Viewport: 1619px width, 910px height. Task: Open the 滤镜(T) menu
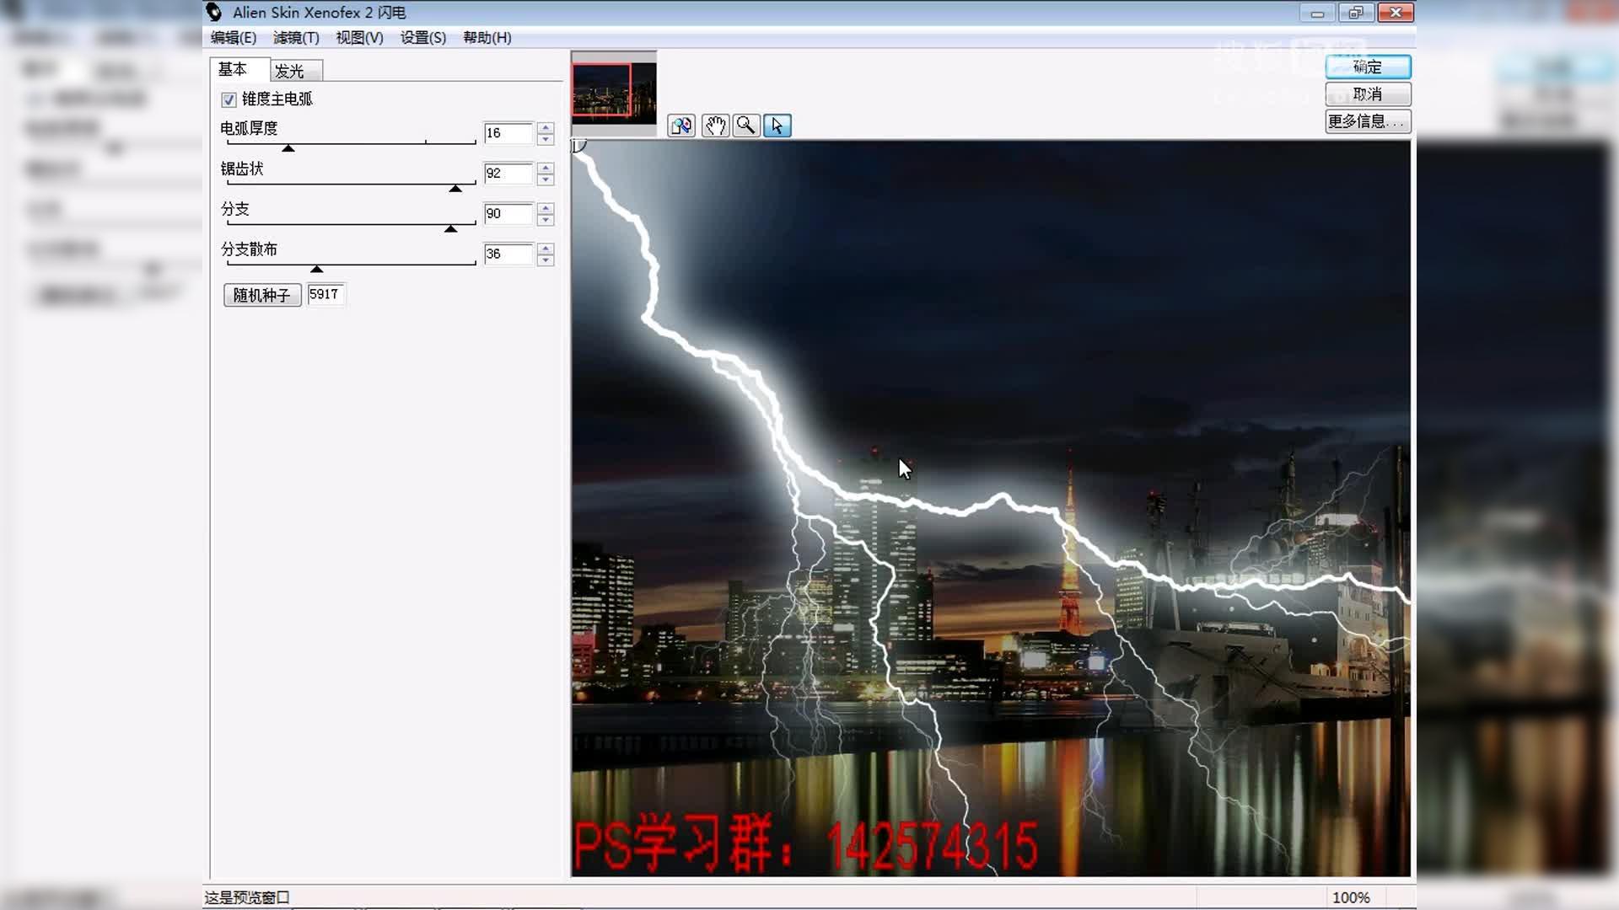(x=296, y=38)
